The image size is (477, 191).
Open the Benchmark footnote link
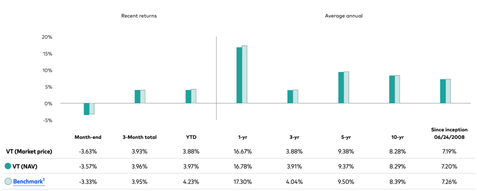point(28,182)
